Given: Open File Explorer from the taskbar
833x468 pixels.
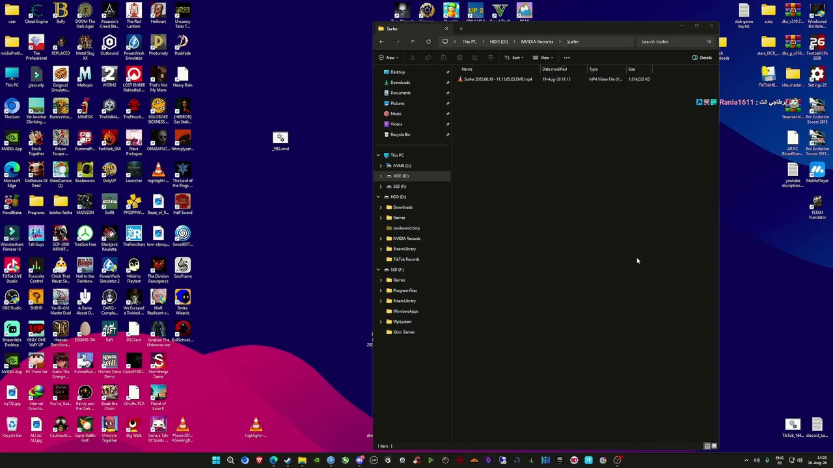Looking at the screenshot, I should pyautogui.click(x=302, y=461).
